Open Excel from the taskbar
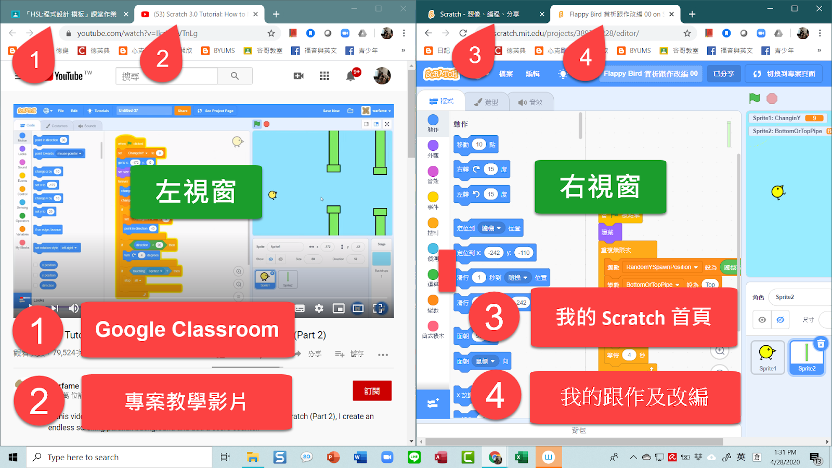 [522, 457]
